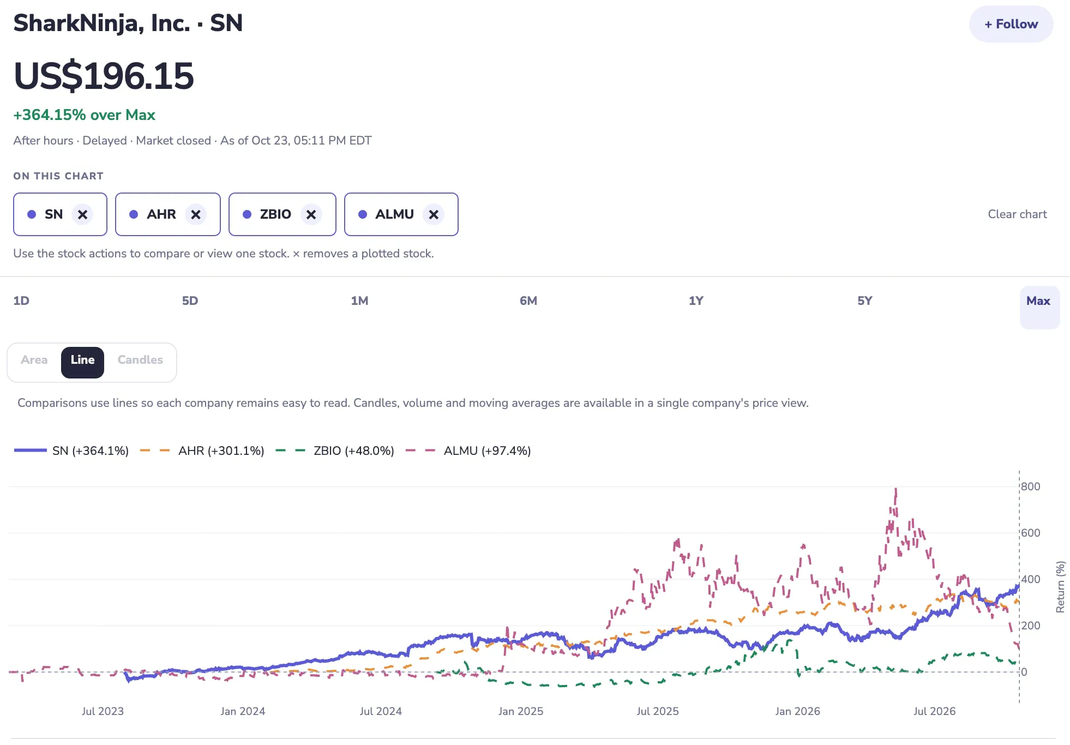Click the Jul 2026 axis label
The width and height of the screenshot is (1070, 745).
pos(934,711)
